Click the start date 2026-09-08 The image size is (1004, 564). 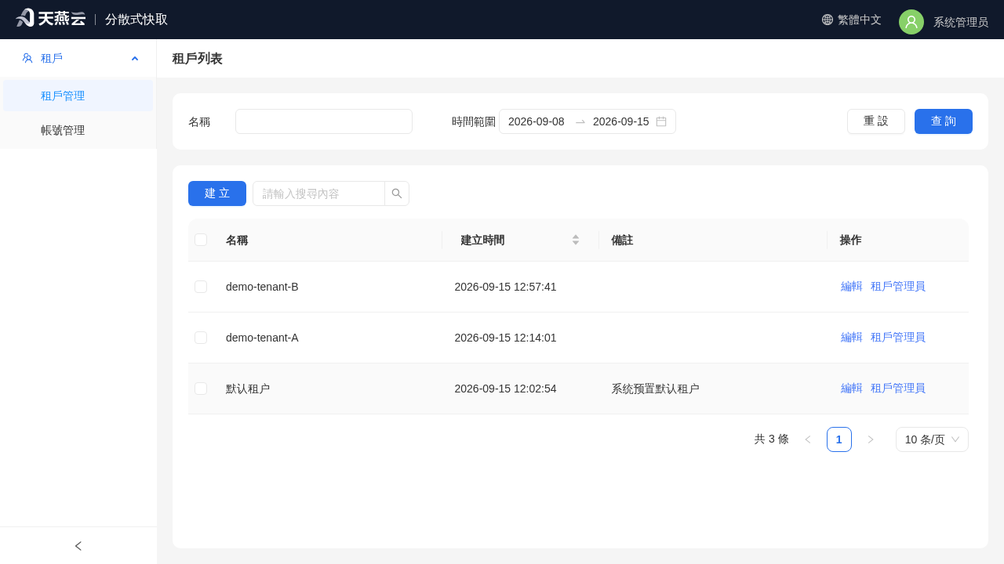(x=537, y=121)
